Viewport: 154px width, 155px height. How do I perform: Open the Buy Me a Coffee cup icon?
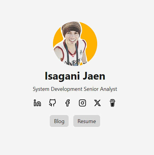pos(112,103)
